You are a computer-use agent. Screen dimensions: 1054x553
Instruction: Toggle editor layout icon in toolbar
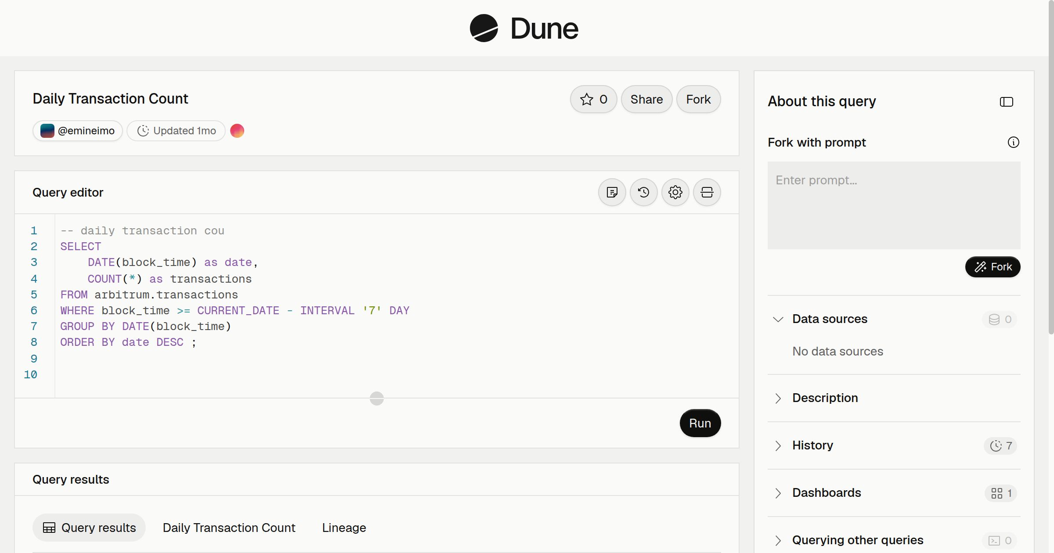[x=707, y=192]
